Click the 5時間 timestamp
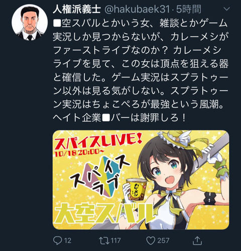The height and width of the screenshot is (251, 241). pyautogui.click(x=189, y=9)
